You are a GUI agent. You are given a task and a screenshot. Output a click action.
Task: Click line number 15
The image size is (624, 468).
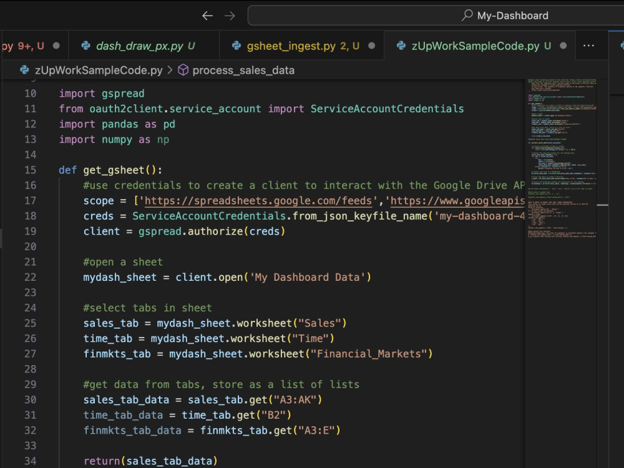[30, 170]
